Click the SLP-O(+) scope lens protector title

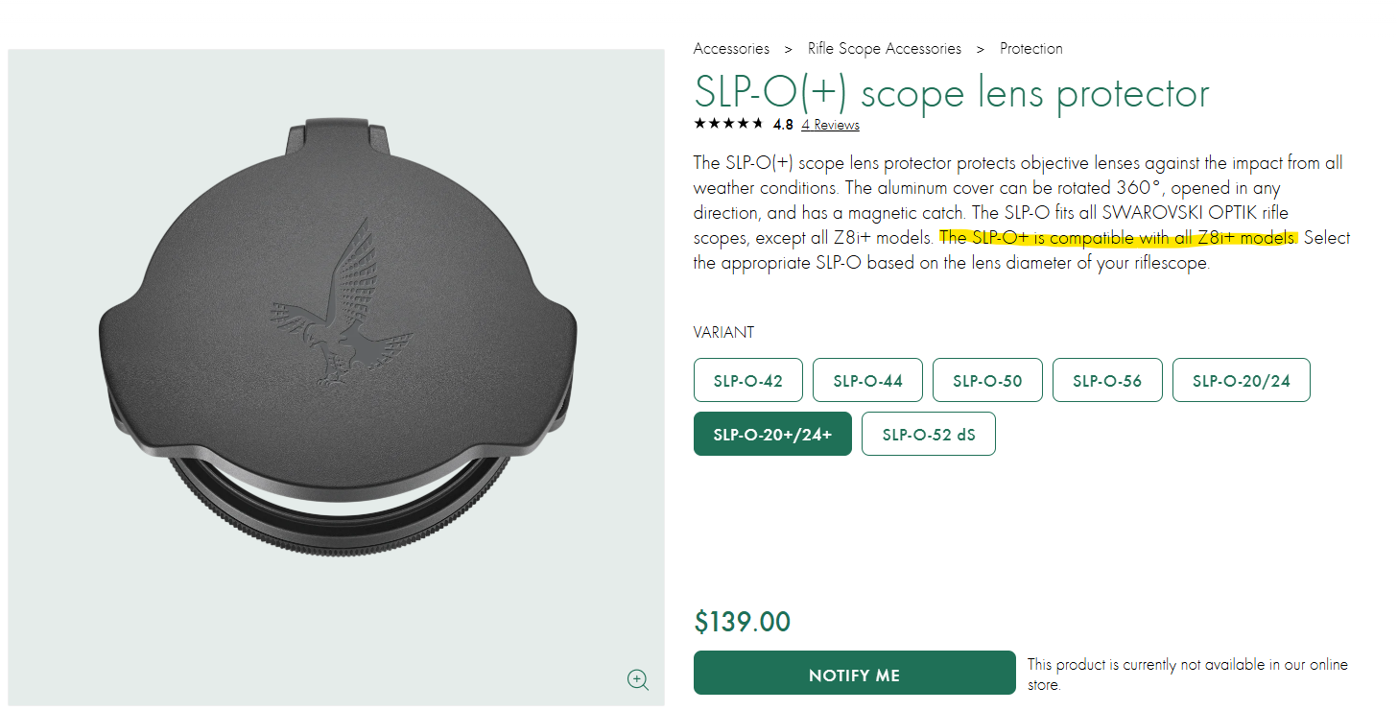tap(951, 92)
